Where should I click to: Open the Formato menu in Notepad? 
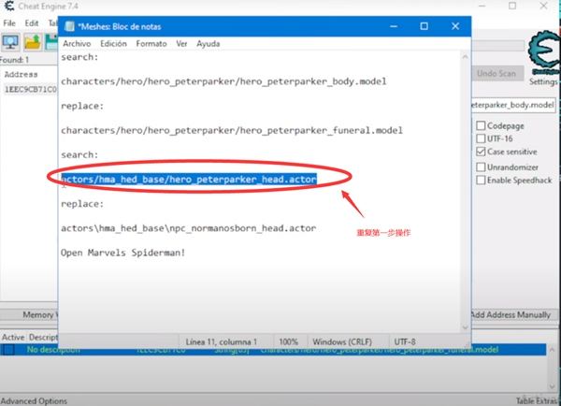click(151, 44)
